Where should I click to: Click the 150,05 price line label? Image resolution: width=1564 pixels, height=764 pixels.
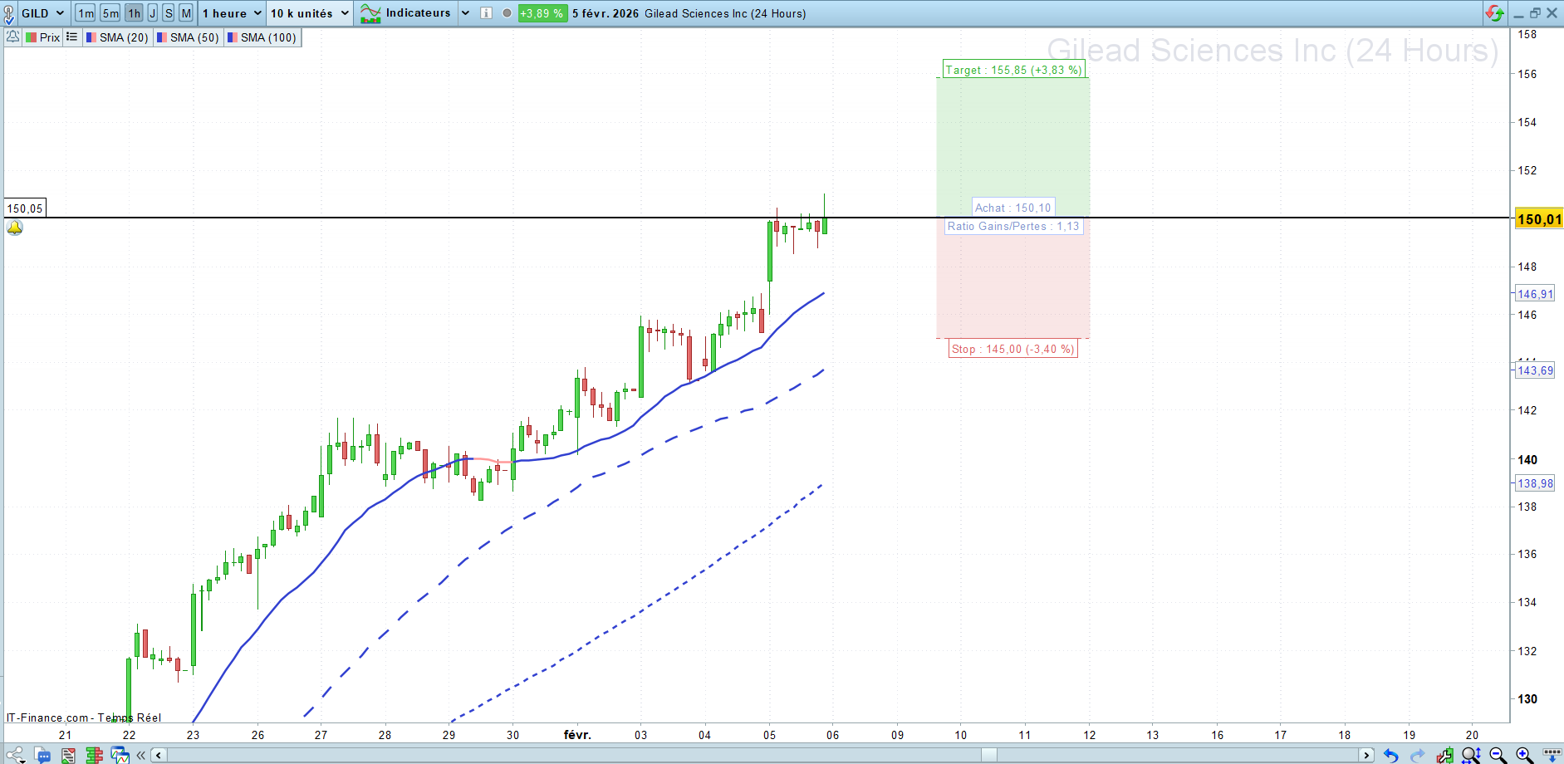point(25,208)
